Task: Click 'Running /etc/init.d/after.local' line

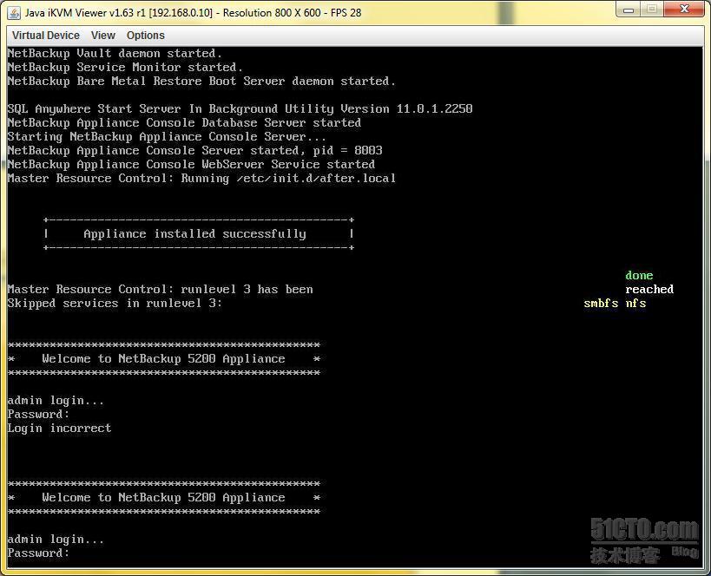Action: pyautogui.click(x=201, y=179)
